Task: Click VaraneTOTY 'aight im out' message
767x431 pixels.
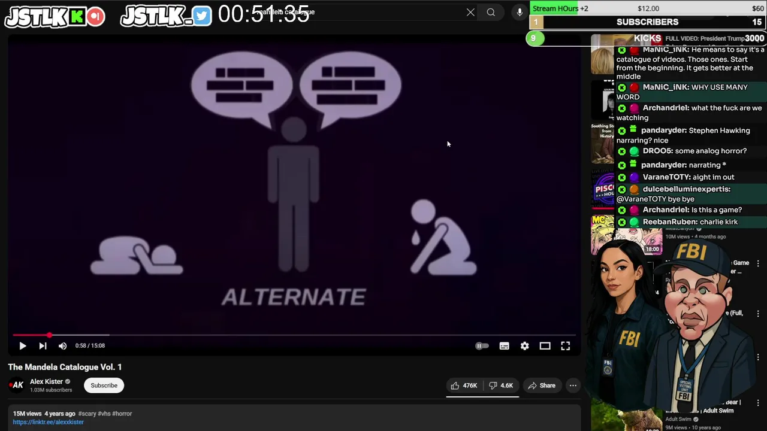Action: [x=691, y=177]
